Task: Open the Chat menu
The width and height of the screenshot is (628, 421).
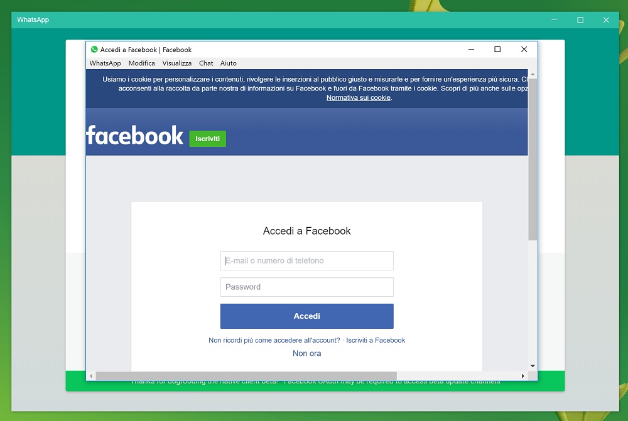Action: click(206, 63)
